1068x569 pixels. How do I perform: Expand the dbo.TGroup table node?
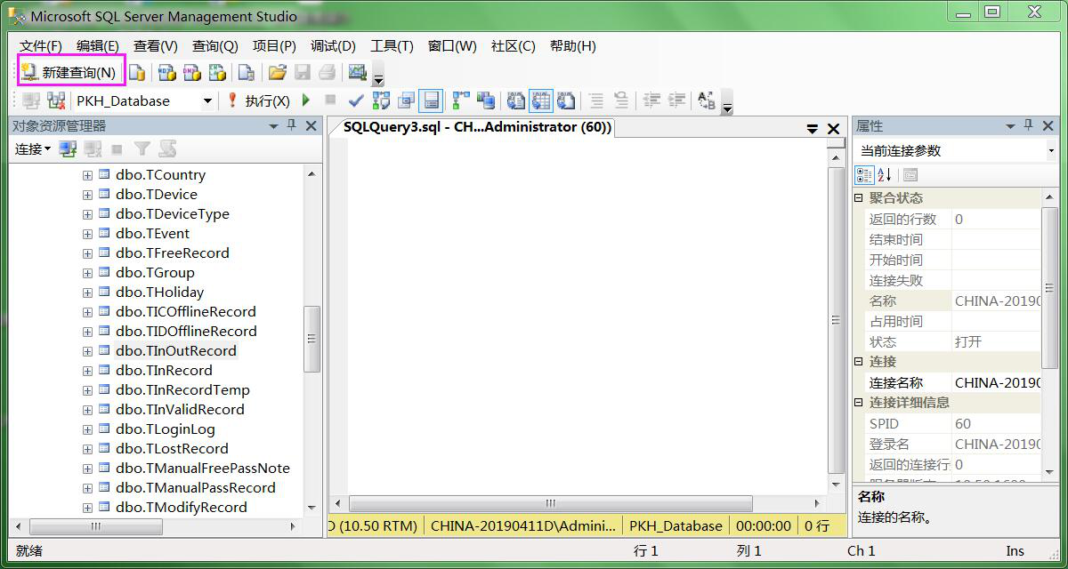click(x=87, y=273)
